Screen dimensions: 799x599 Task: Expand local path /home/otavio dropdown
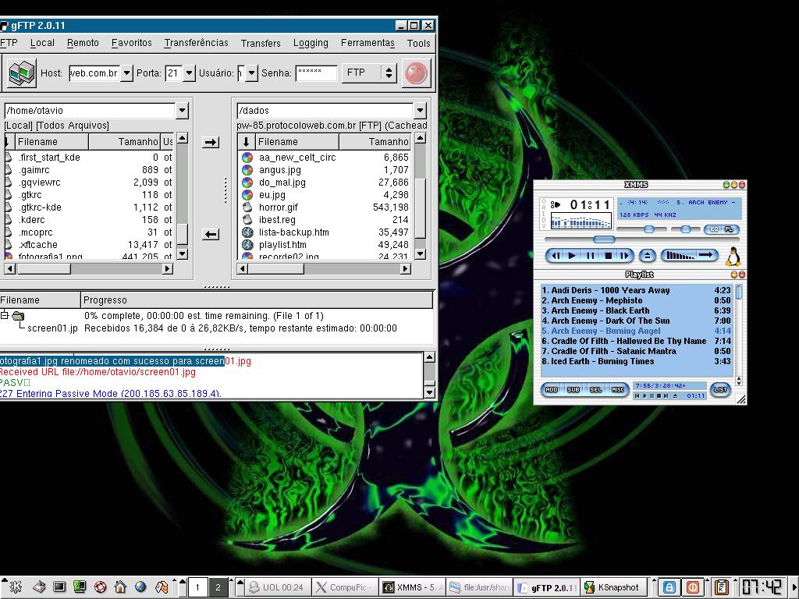coord(182,111)
